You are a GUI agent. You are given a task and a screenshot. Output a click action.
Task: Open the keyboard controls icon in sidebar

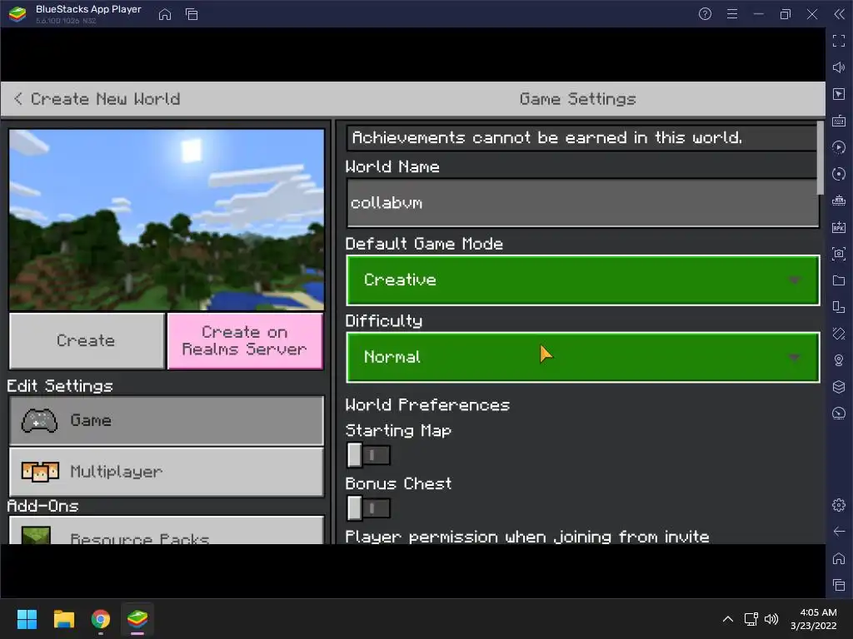point(839,121)
